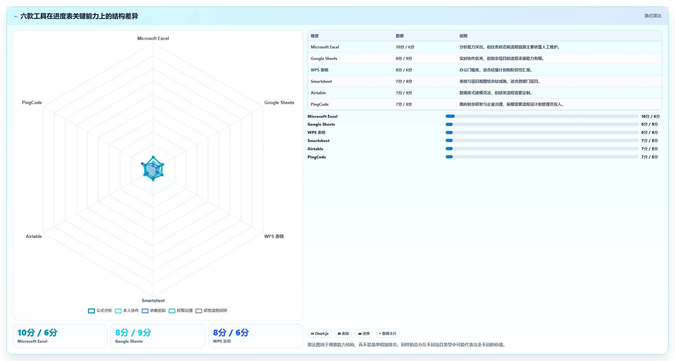Toggle the 研发流程闭环 dataset via its legend label
675x361 pixels.
215,311
